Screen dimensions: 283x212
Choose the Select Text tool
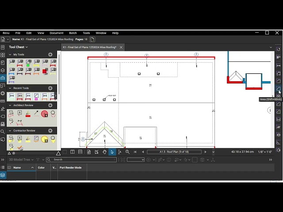click(x=120, y=152)
